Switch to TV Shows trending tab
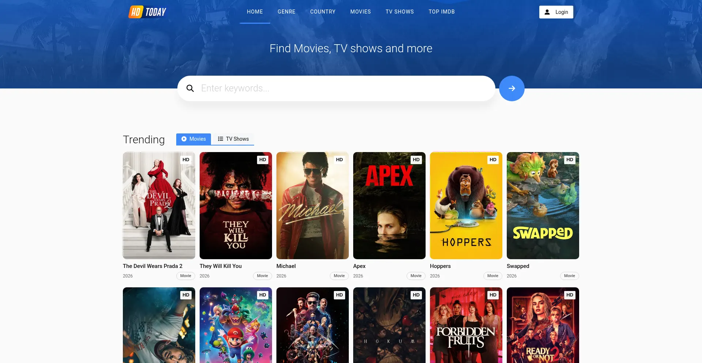The width and height of the screenshot is (702, 363). [233, 139]
